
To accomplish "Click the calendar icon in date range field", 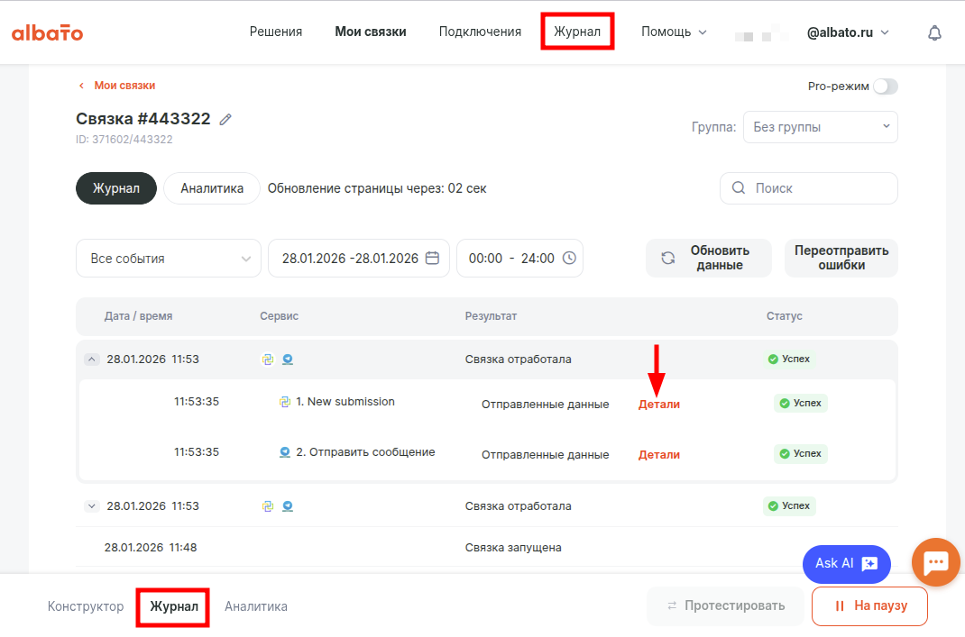I will [432, 258].
